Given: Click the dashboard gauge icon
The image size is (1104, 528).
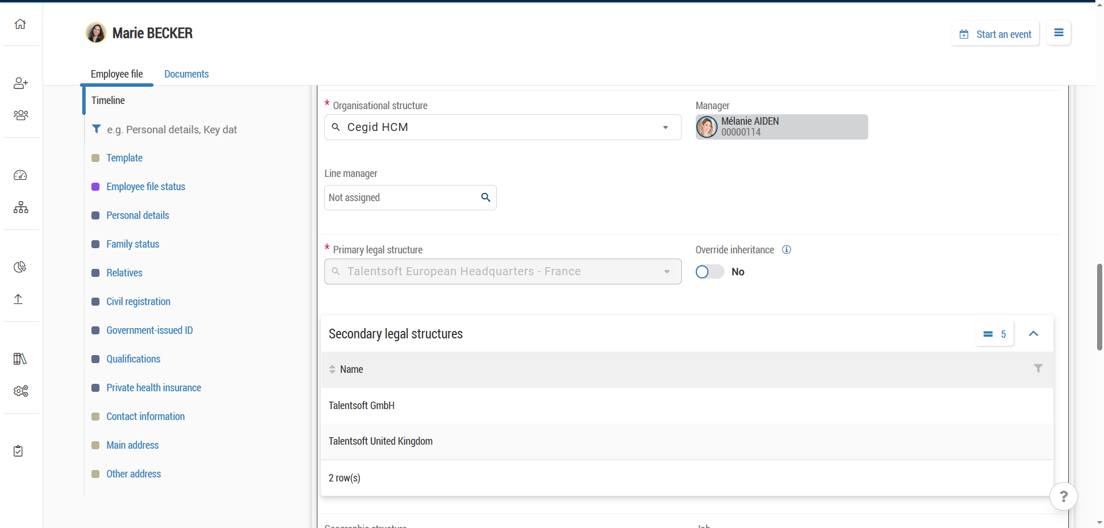Looking at the screenshot, I should (21, 175).
